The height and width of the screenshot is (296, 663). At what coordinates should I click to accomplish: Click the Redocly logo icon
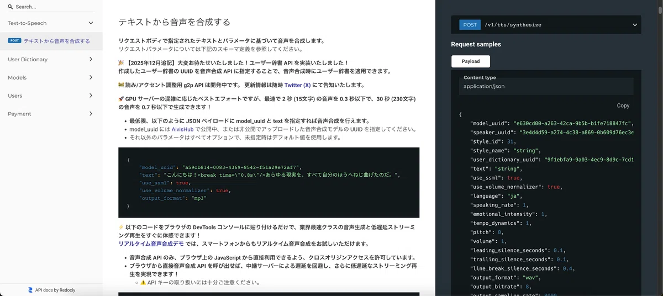30,290
